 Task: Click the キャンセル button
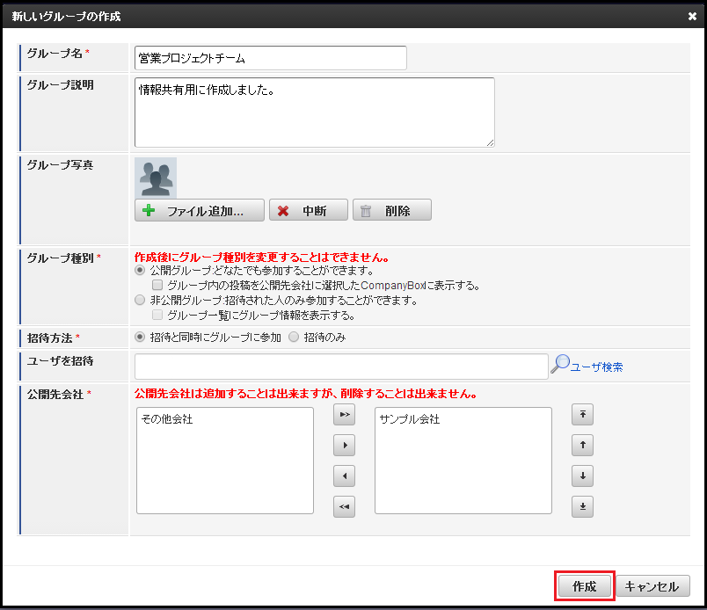652,586
